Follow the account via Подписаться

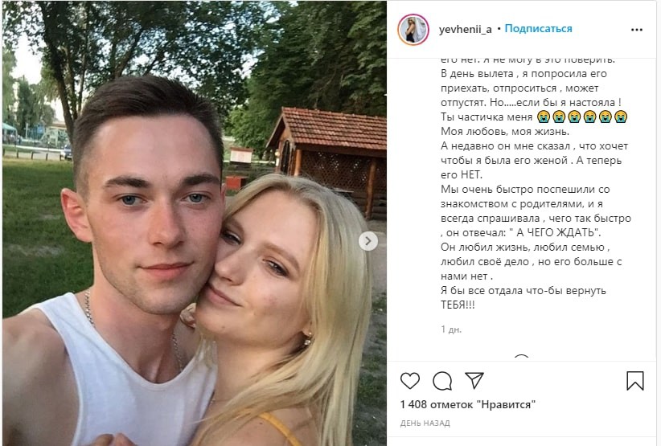click(x=538, y=29)
